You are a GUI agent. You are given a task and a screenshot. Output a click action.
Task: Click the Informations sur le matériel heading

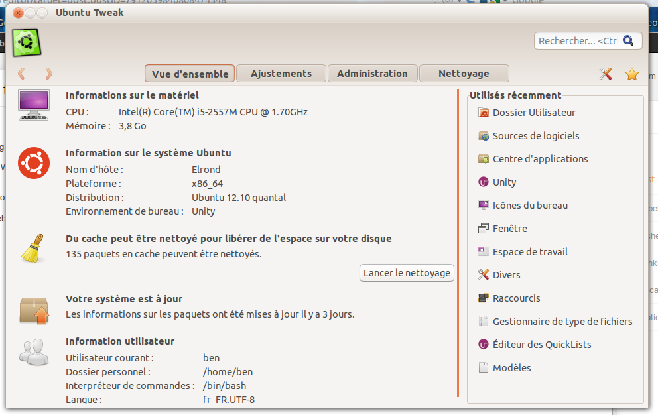[x=132, y=95]
